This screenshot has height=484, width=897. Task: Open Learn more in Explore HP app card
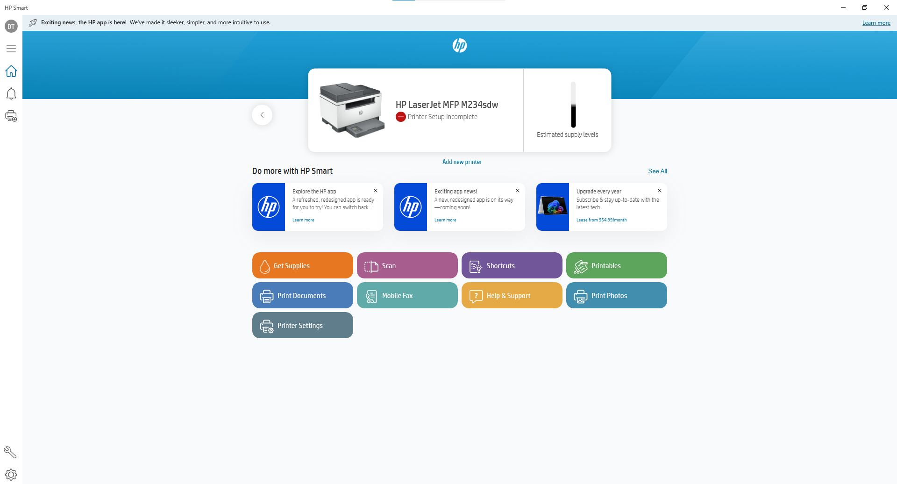point(303,220)
